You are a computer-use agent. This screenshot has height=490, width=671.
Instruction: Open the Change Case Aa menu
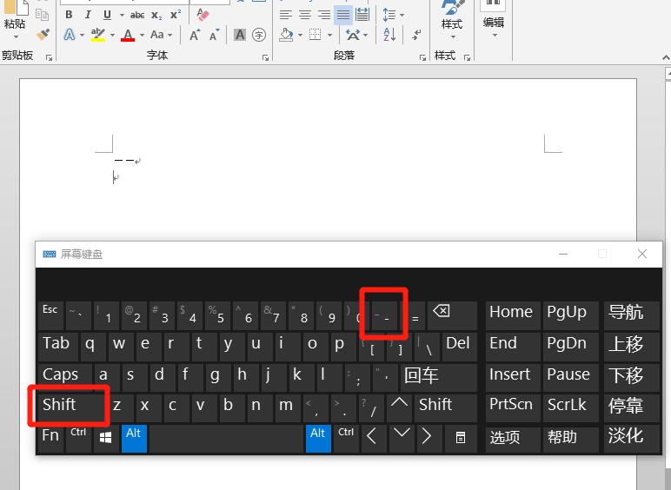(161, 35)
